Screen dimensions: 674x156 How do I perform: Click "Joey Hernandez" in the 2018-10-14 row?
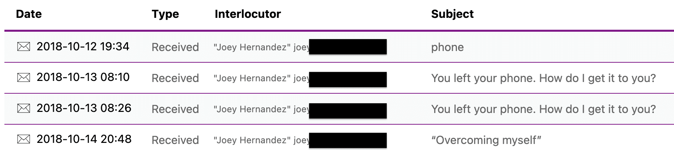coord(252,140)
